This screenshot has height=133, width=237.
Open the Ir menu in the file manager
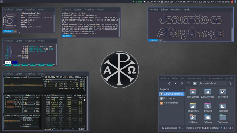(204, 78)
